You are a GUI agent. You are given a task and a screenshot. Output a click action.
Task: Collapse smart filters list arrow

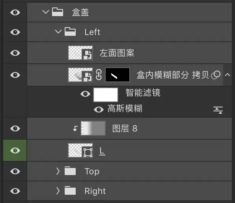228,75
